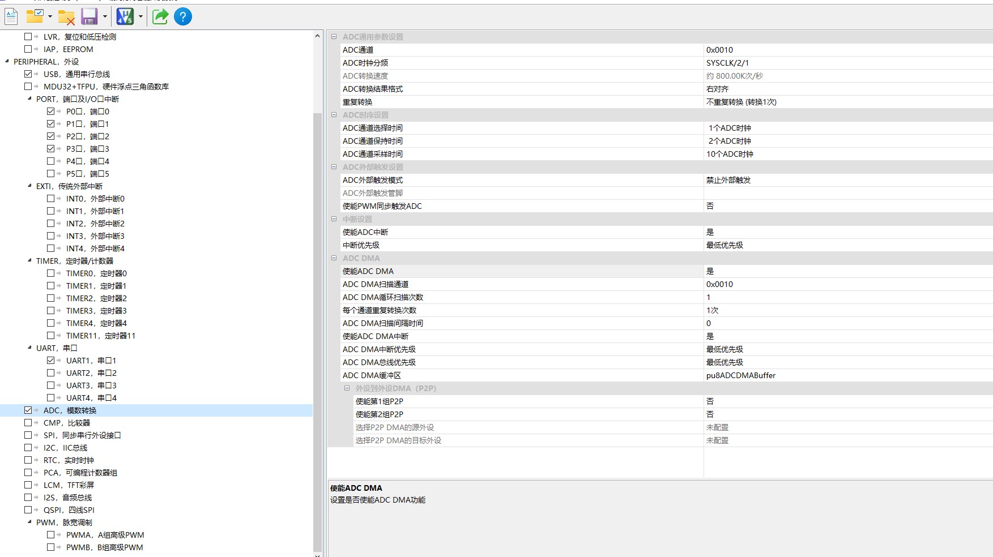Click the green export arrow icon
Image resolution: width=993 pixels, height=557 pixels.
160,17
